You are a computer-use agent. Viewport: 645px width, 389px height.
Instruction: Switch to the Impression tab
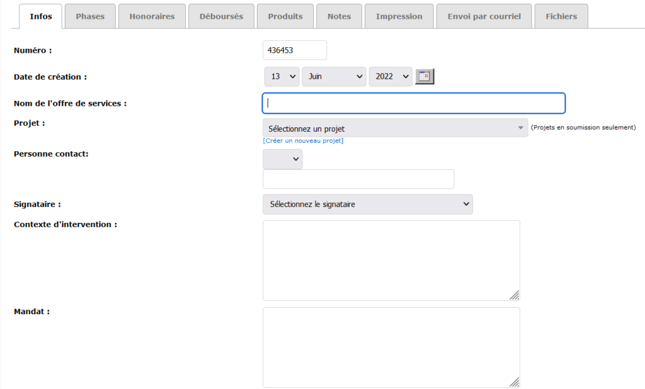click(399, 16)
